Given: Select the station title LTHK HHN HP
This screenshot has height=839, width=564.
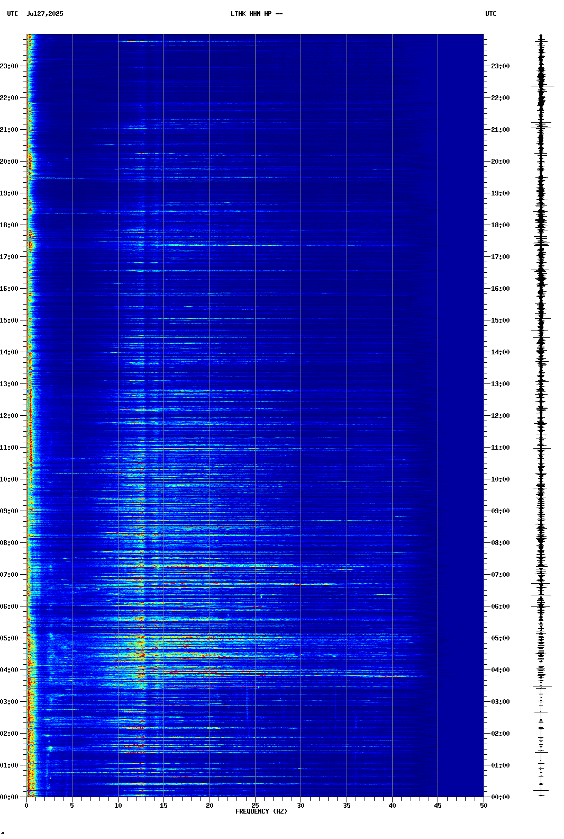Looking at the screenshot, I should [x=251, y=14].
